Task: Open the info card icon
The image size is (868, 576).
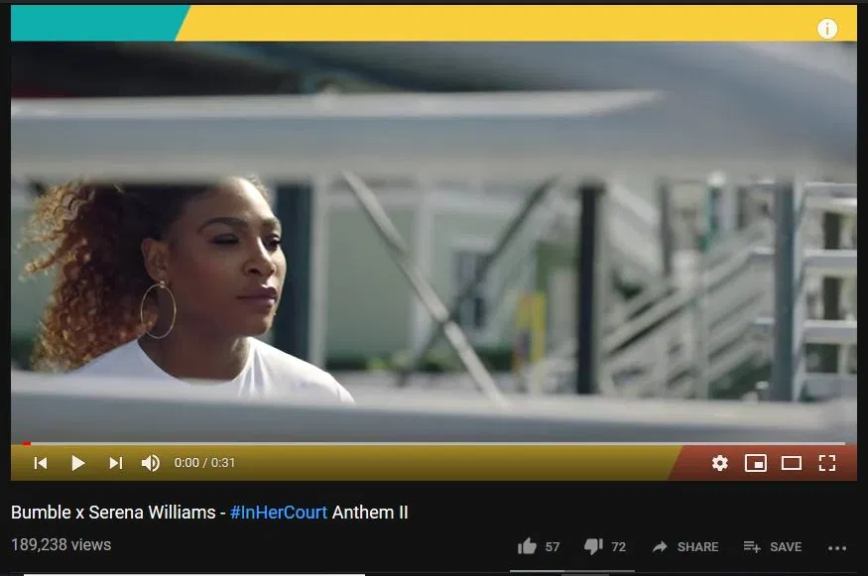Action: coord(827,28)
